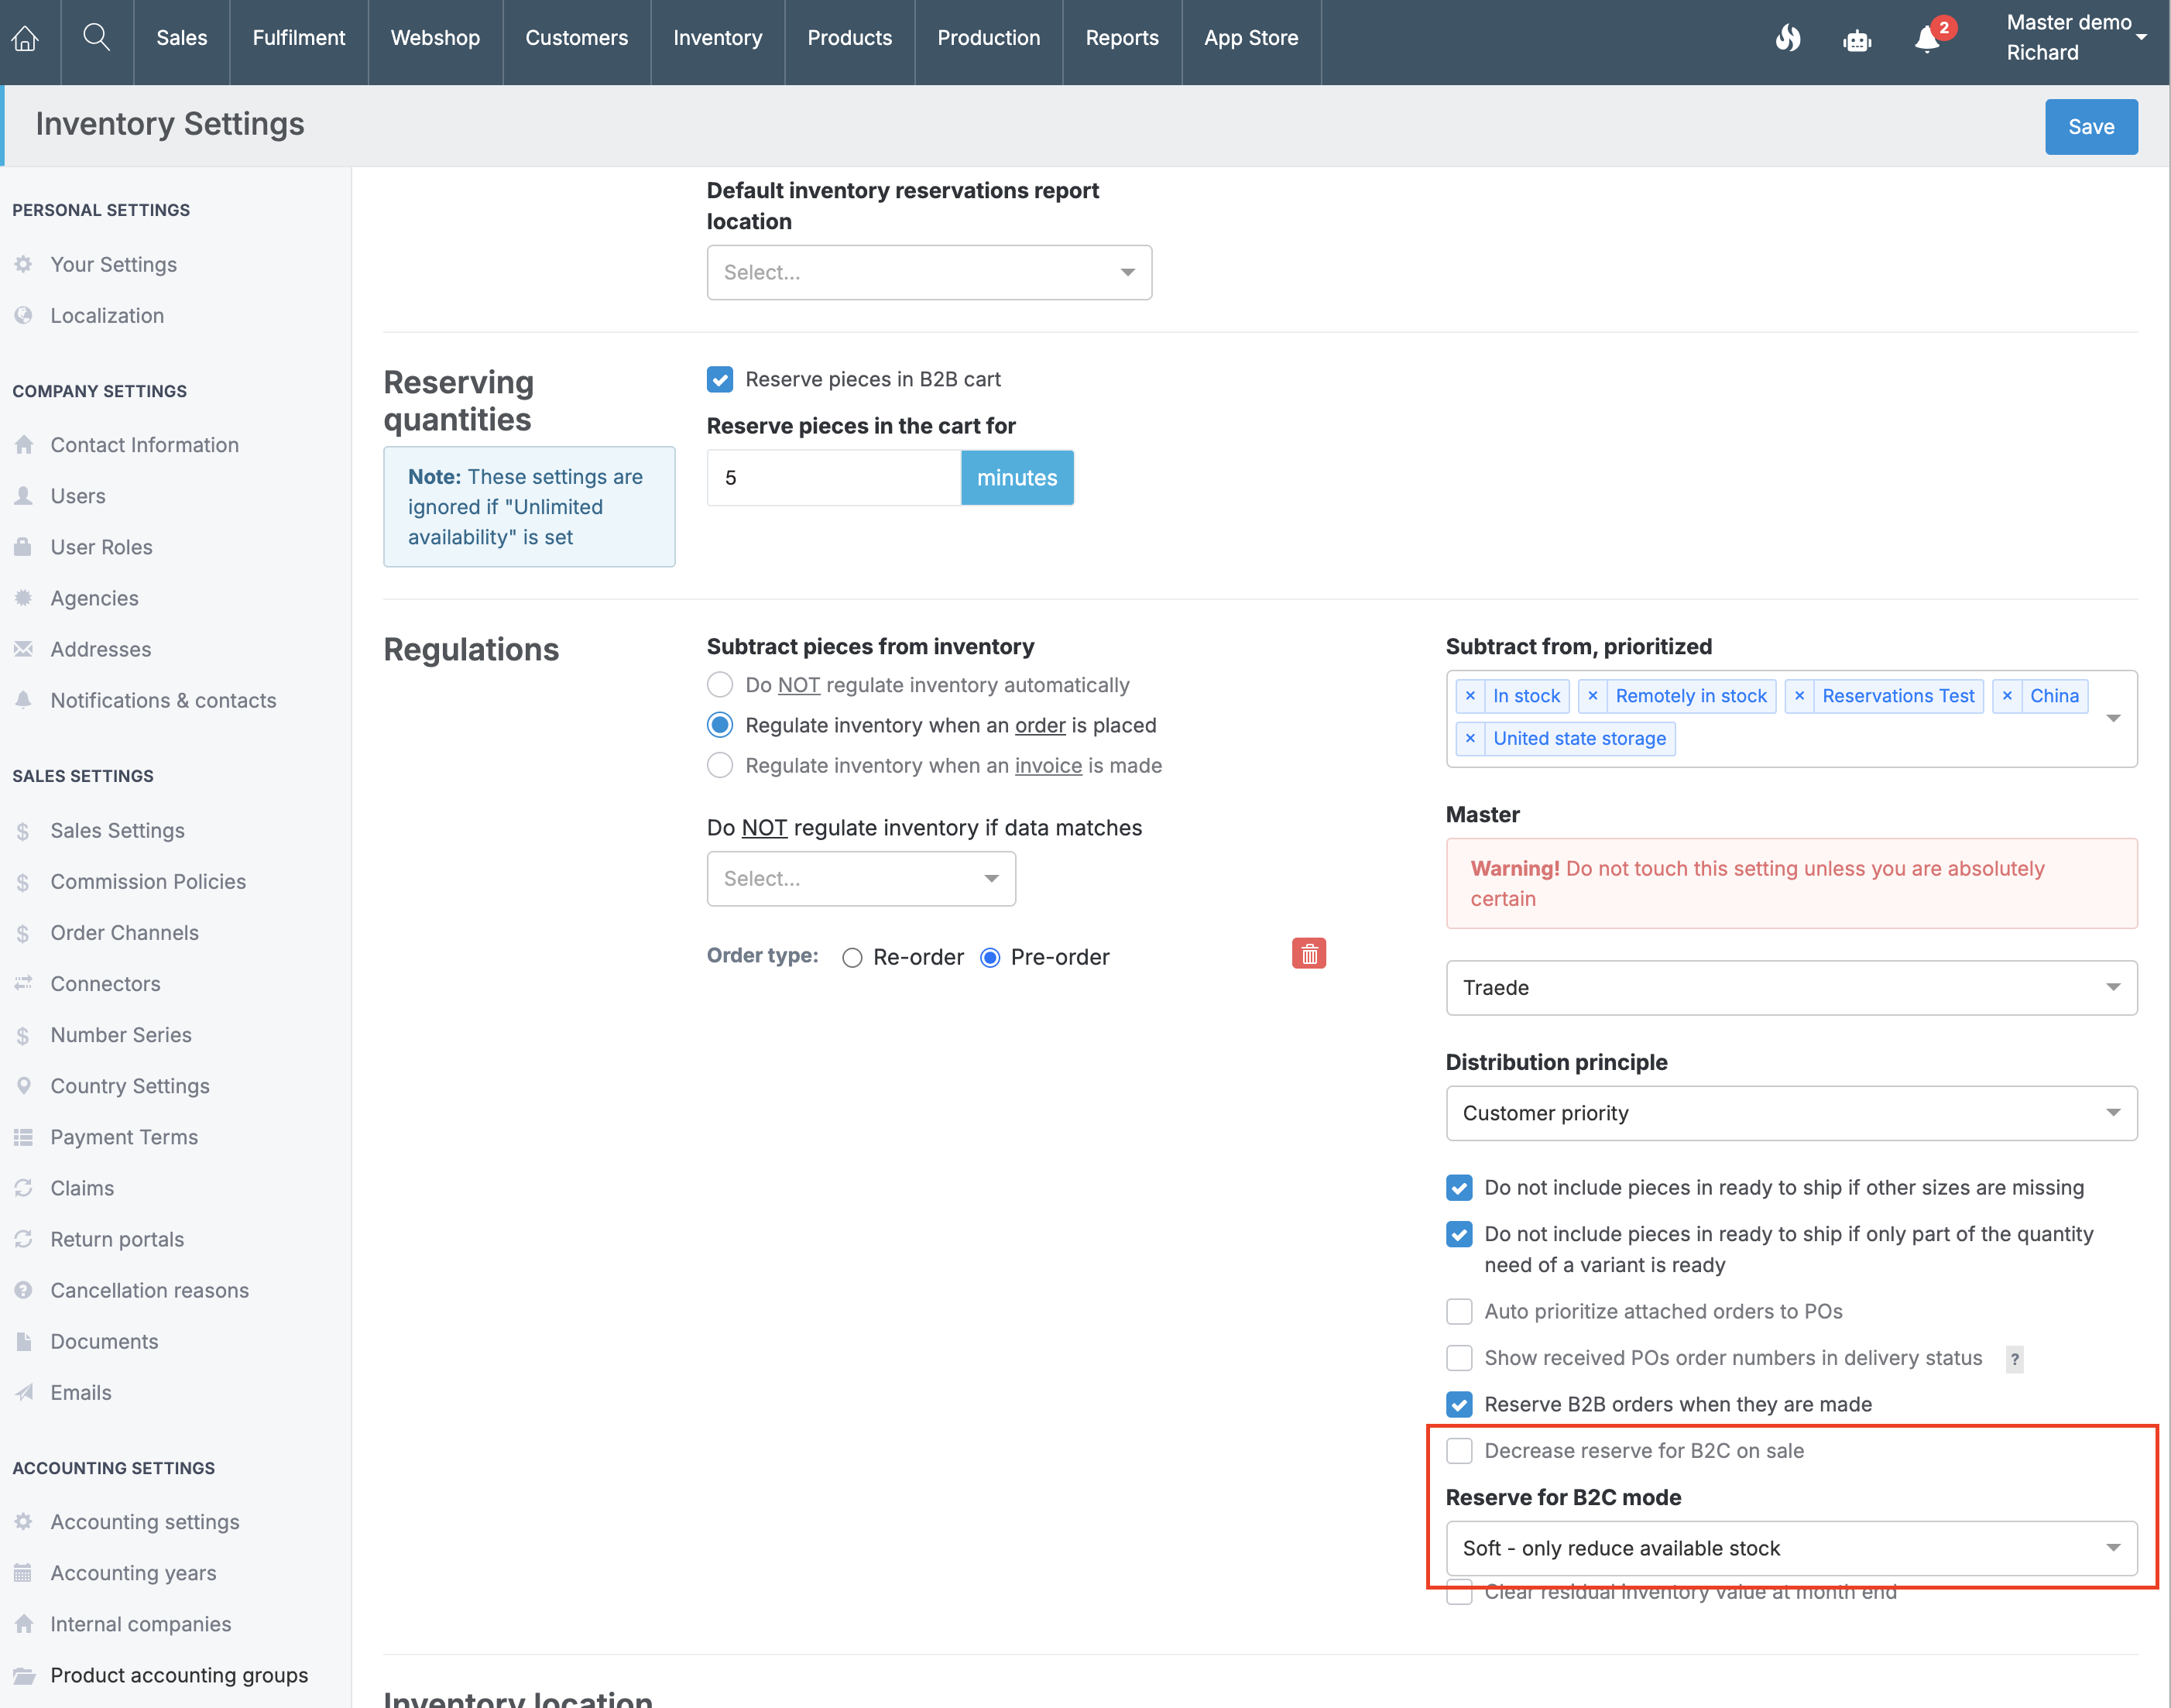Viewport: 2171px width, 1708px height.
Task: Select Regulate inventory when an order is placed
Action: click(720, 725)
